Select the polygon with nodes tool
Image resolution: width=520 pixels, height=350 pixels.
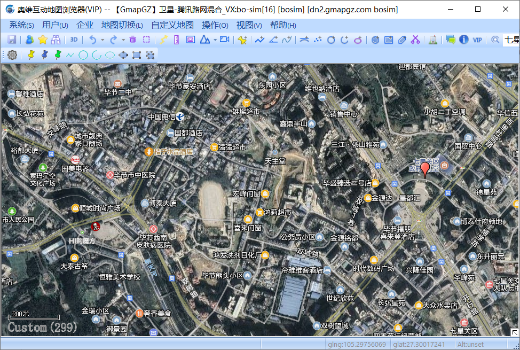tap(150, 55)
